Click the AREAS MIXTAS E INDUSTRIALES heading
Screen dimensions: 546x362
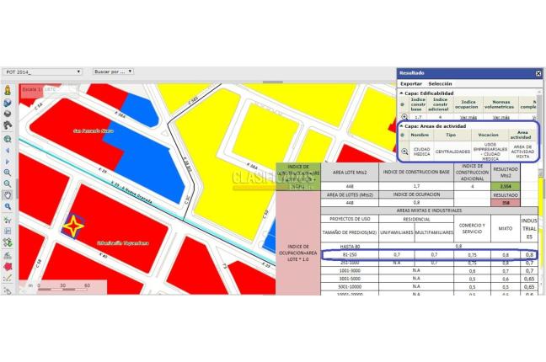coord(429,210)
